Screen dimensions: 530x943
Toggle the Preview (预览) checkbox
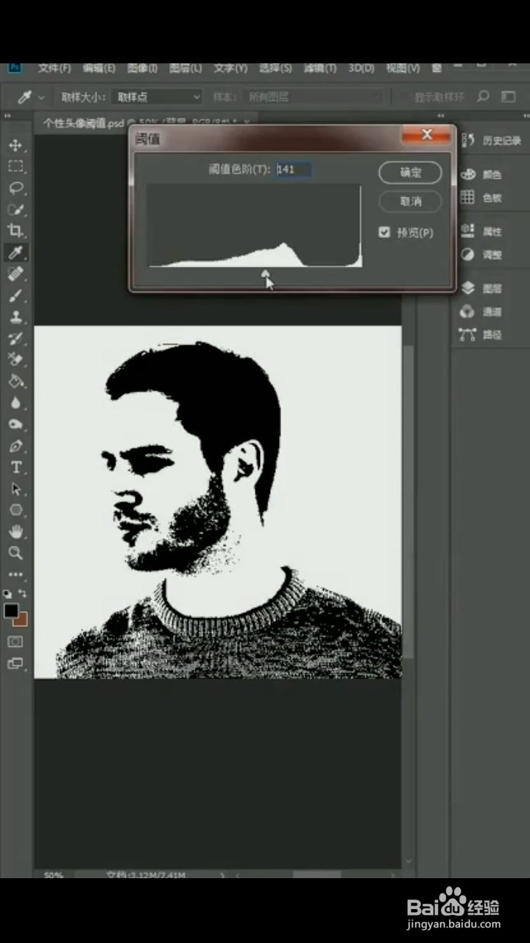(384, 232)
